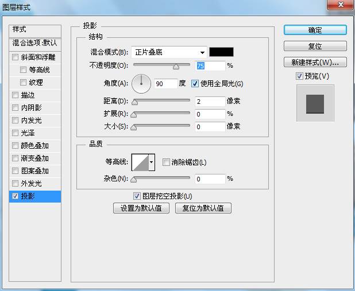Select the 样式 list header
Viewport: 355px width, 291px height.
tap(35, 31)
